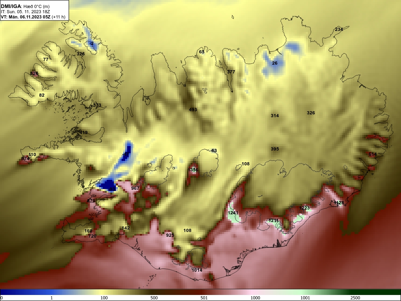The width and height of the screenshot is (401, 301).
Task: Click the '395' height value
Action: coord(275,149)
